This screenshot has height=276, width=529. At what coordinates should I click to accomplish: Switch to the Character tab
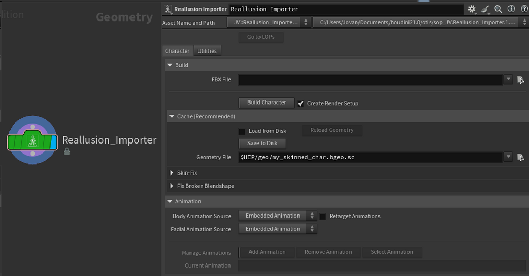click(x=177, y=51)
